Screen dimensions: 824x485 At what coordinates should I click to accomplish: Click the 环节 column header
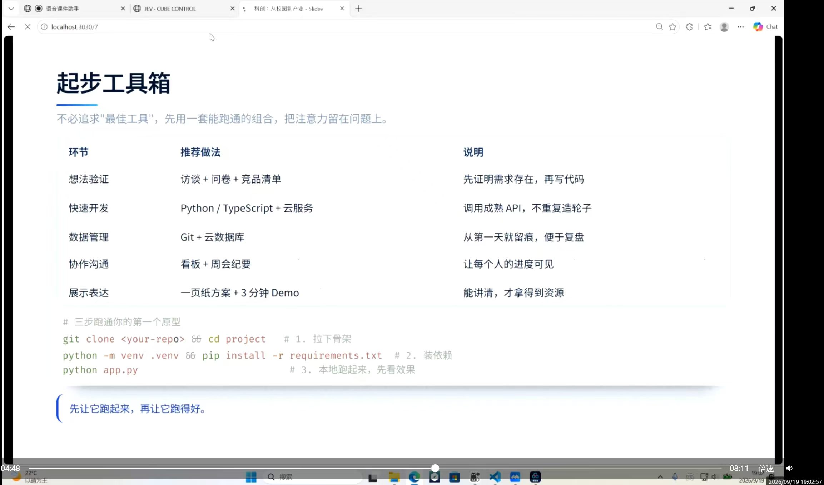[x=79, y=152]
